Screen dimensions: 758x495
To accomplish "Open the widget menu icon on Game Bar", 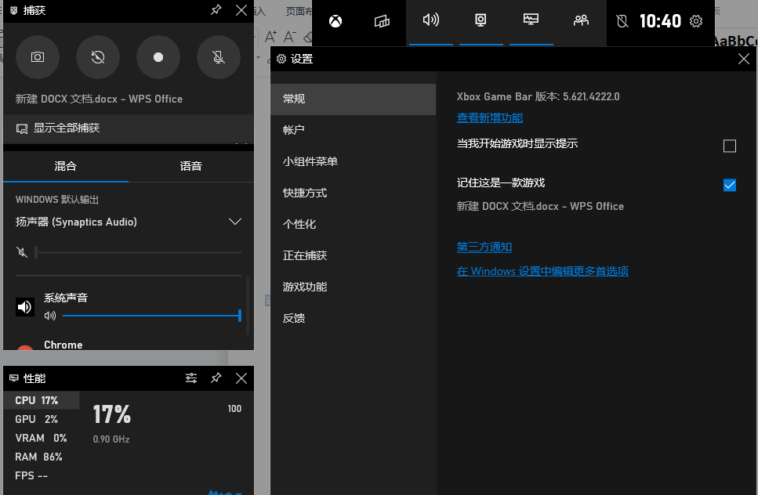I will (382, 21).
